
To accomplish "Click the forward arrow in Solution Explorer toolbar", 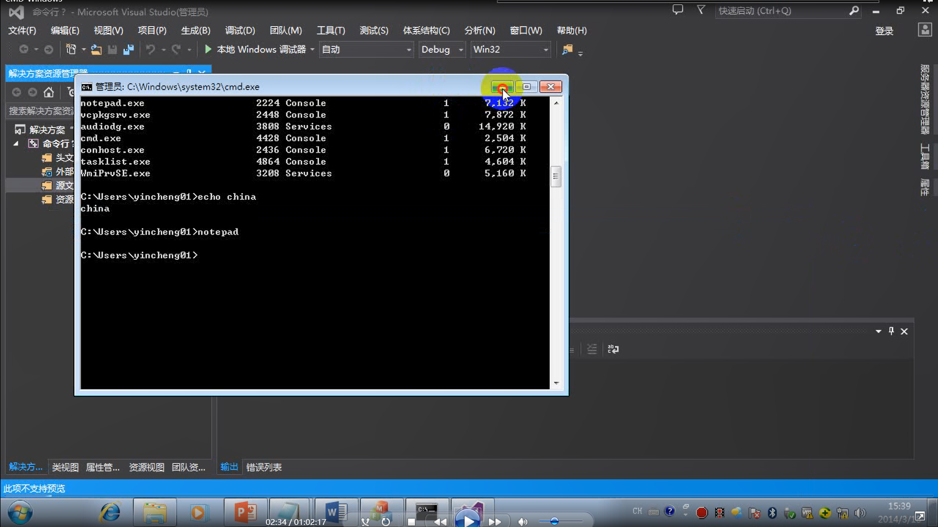I will tap(32, 93).
